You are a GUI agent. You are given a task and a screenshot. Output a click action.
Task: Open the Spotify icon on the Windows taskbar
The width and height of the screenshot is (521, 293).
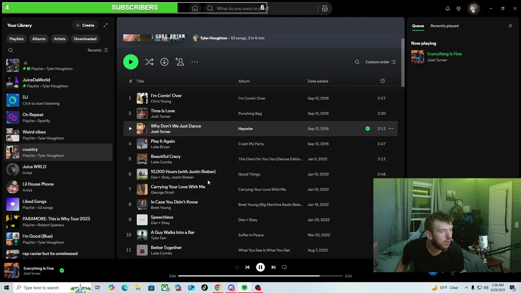pos(244,288)
